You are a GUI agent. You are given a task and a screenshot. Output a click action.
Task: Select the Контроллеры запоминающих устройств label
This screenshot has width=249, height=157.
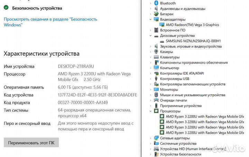coord(193,84)
